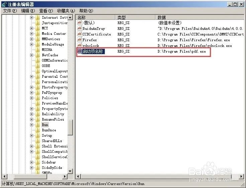Sort by the 名称 column header

[96, 17]
